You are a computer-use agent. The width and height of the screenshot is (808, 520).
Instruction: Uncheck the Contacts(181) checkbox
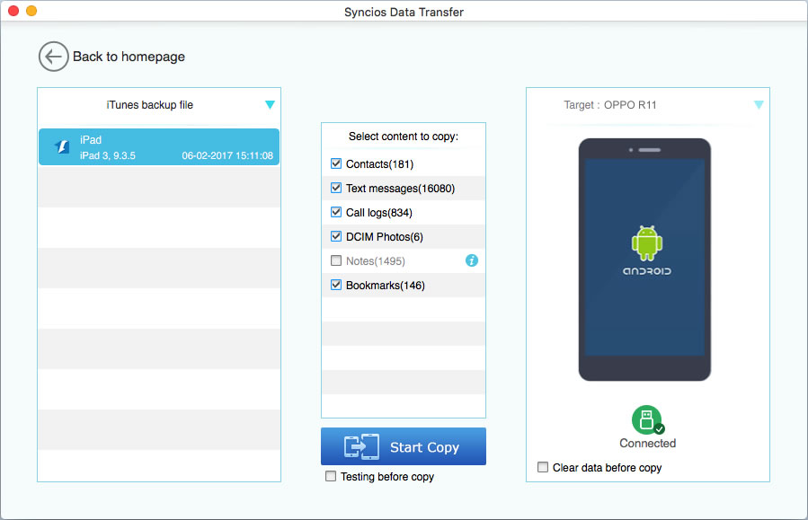[336, 163]
